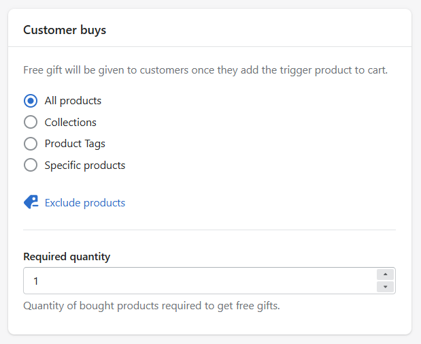This screenshot has width=421, height=344.
Task: Click the value 1 inside quantity field
Action: pos(36,281)
